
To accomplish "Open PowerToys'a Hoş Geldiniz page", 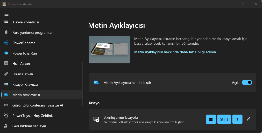I will [41, 116].
